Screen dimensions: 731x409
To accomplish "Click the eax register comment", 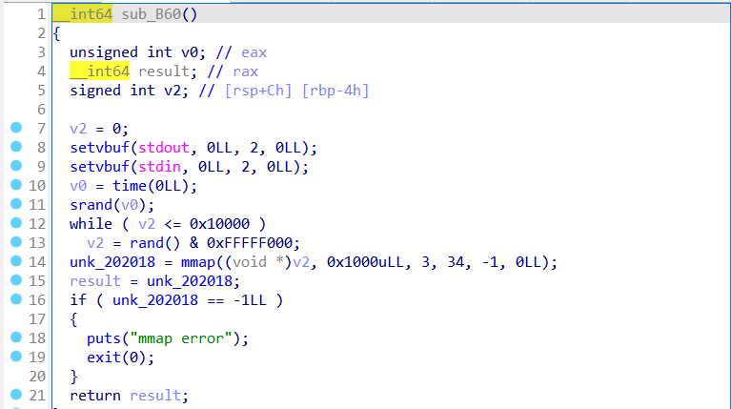I will click(254, 52).
